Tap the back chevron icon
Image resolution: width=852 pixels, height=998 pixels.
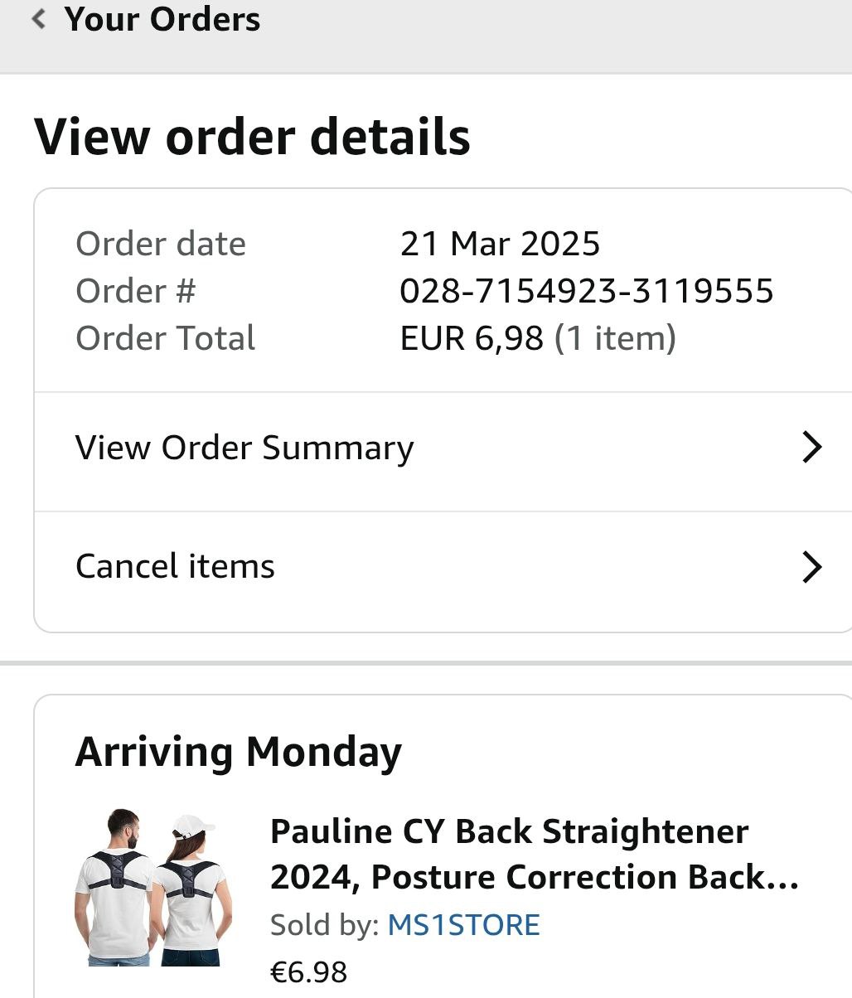tap(38, 18)
